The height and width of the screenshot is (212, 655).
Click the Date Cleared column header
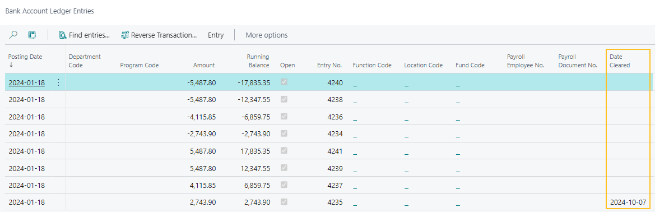[x=620, y=61]
